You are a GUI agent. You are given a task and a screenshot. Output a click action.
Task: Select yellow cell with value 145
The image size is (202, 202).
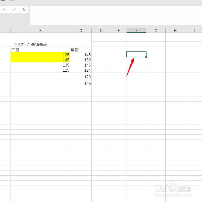pyautogui.click(x=40, y=60)
